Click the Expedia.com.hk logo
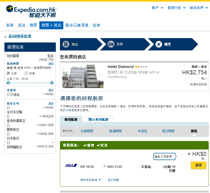Screen dimensions: 210x193 31,11
